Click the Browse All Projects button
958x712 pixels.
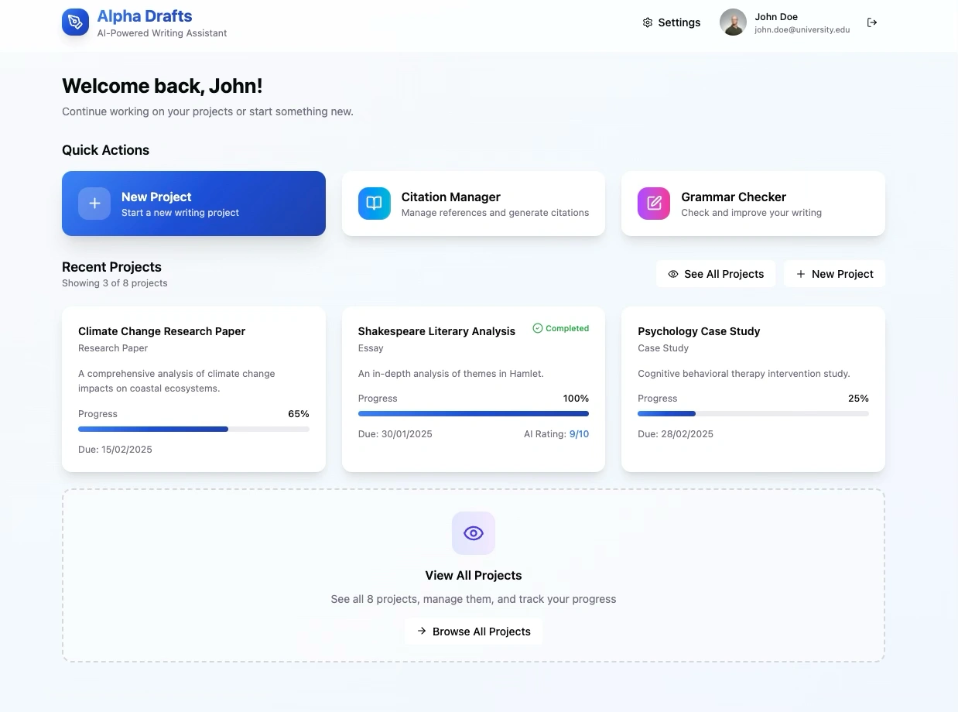(x=474, y=632)
